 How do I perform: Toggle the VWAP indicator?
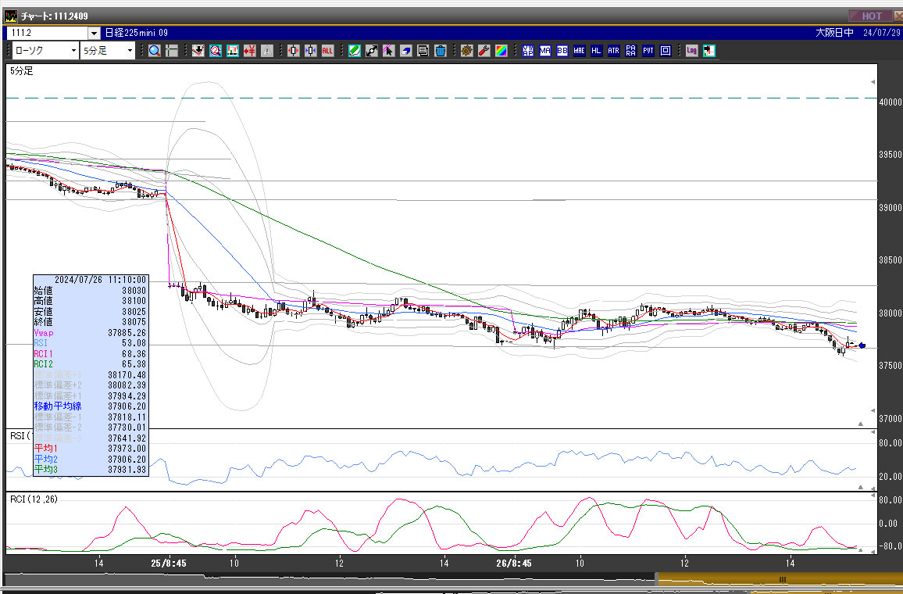(x=527, y=51)
